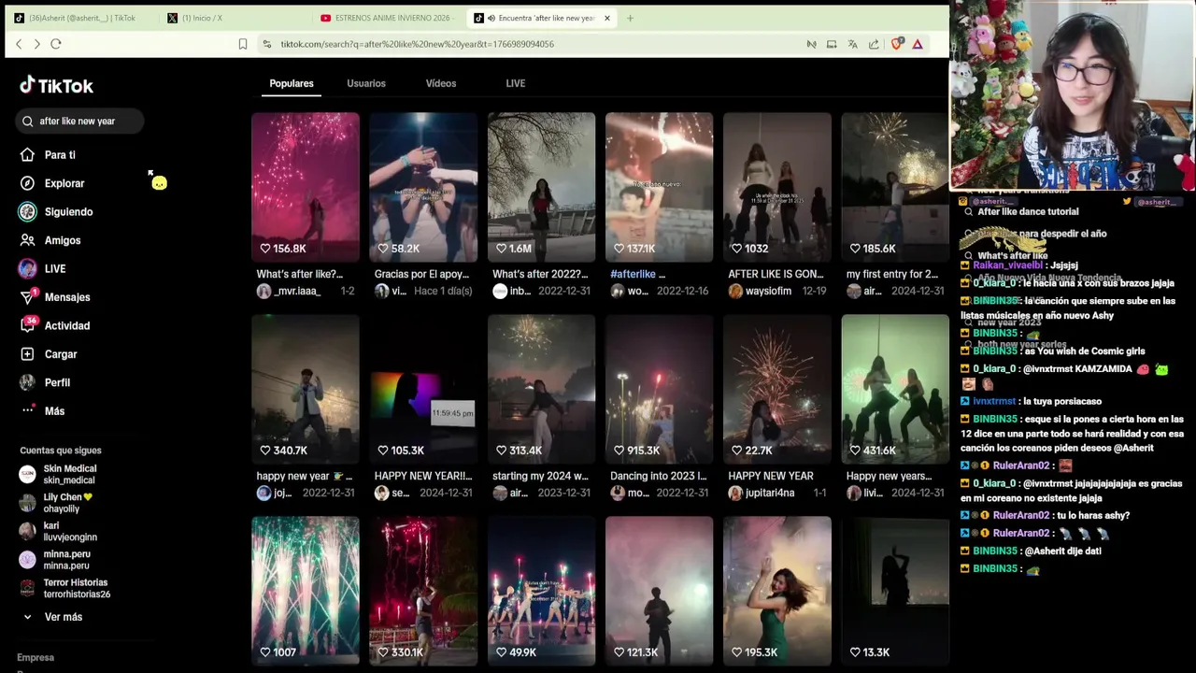This screenshot has height=673, width=1196.
Task: Open video with 121.3K likes
Action: (659, 591)
